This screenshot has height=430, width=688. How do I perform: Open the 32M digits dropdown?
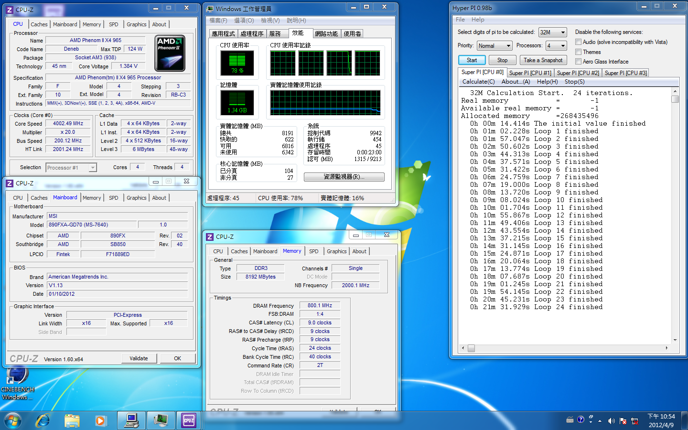[552, 32]
